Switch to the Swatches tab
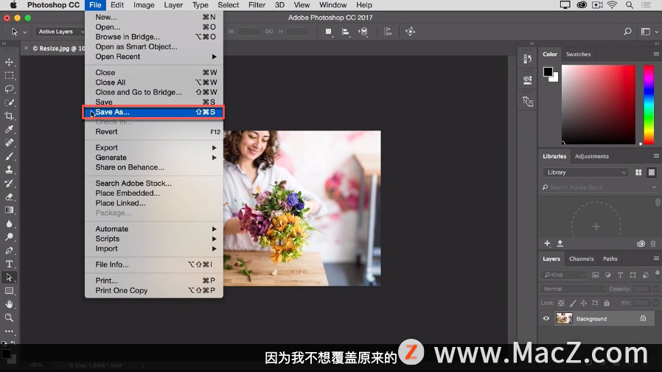This screenshot has width=662, height=372. click(x=578, y=55)
